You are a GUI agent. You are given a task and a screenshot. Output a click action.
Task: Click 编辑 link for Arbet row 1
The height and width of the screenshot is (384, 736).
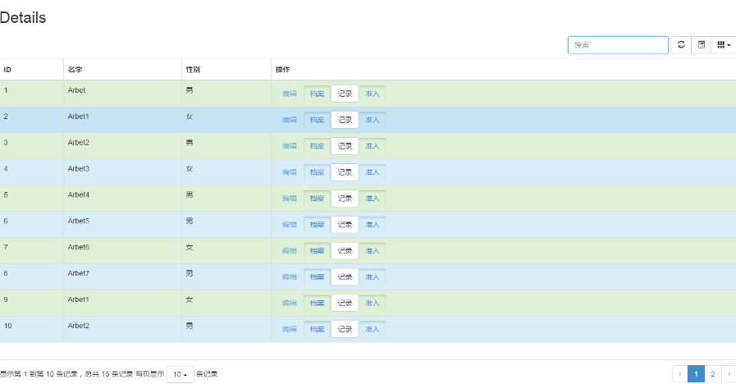click(289, 94)
